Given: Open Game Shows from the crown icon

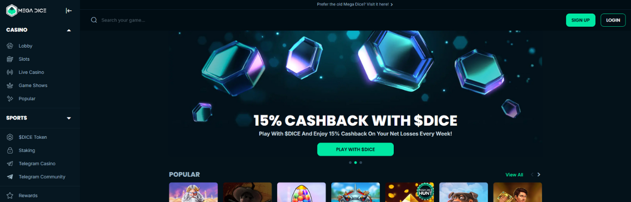Looking at the screenshot, I should tap(10, 85).
